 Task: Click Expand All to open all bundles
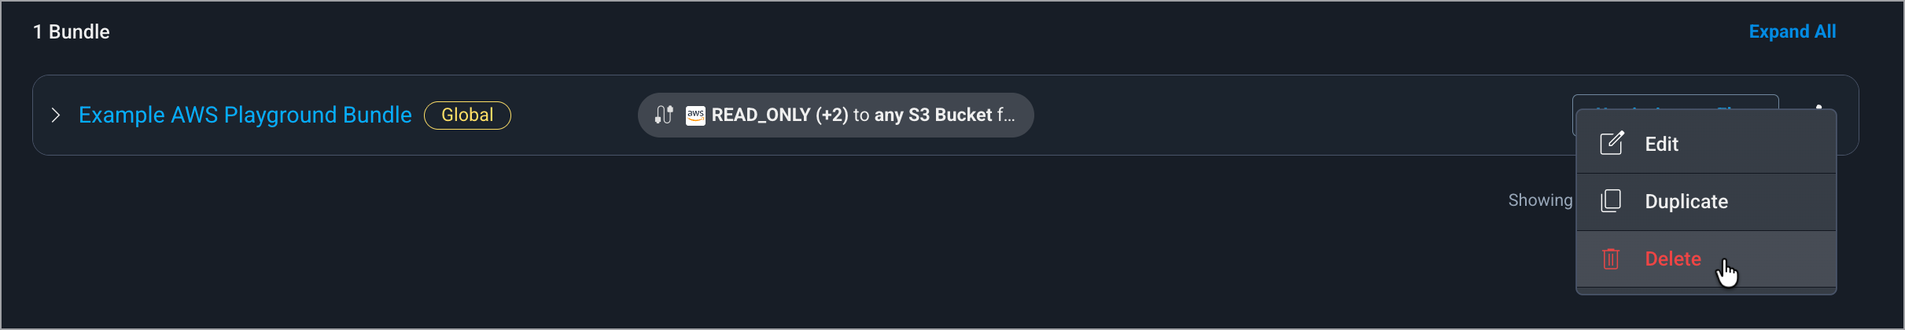1792,31
